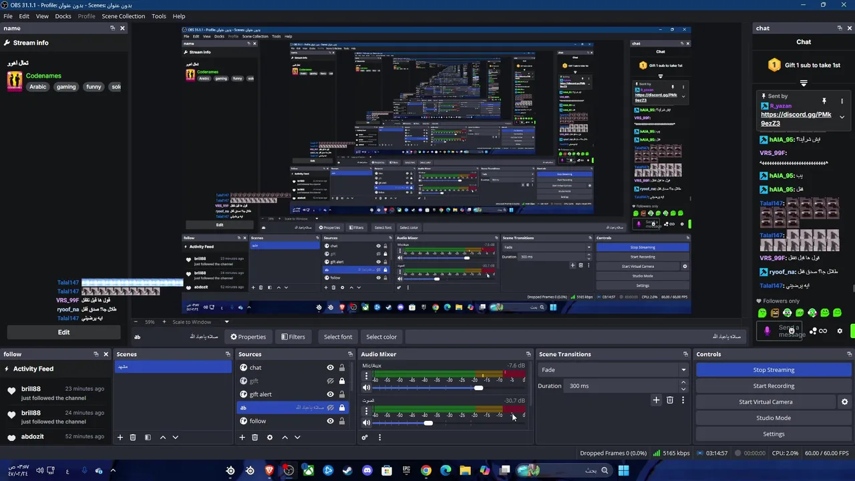Expand pinned Discord message chevron in chat
The height and width of the screenshot is (481, 855).
(x=842, y=117)
